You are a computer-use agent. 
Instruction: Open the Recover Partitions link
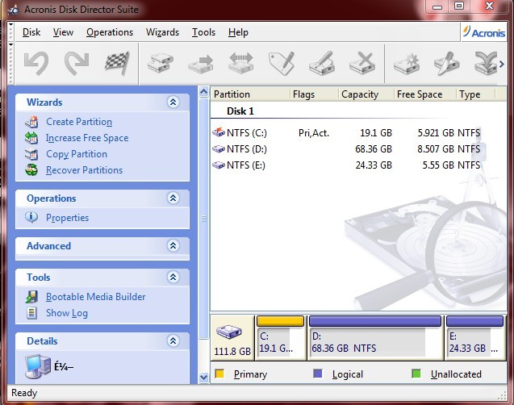(84, 170)
